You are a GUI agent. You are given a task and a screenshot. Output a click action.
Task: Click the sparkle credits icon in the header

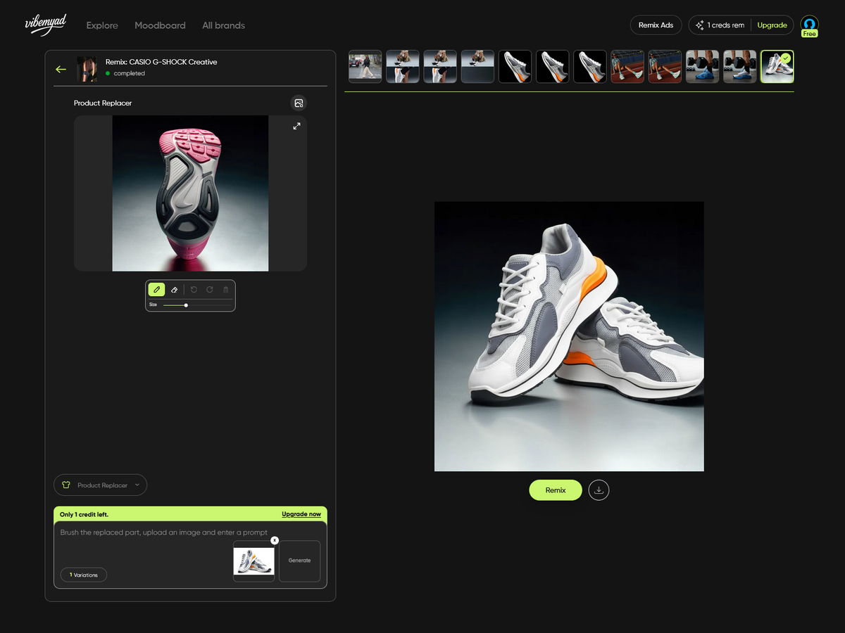[701, 25]
